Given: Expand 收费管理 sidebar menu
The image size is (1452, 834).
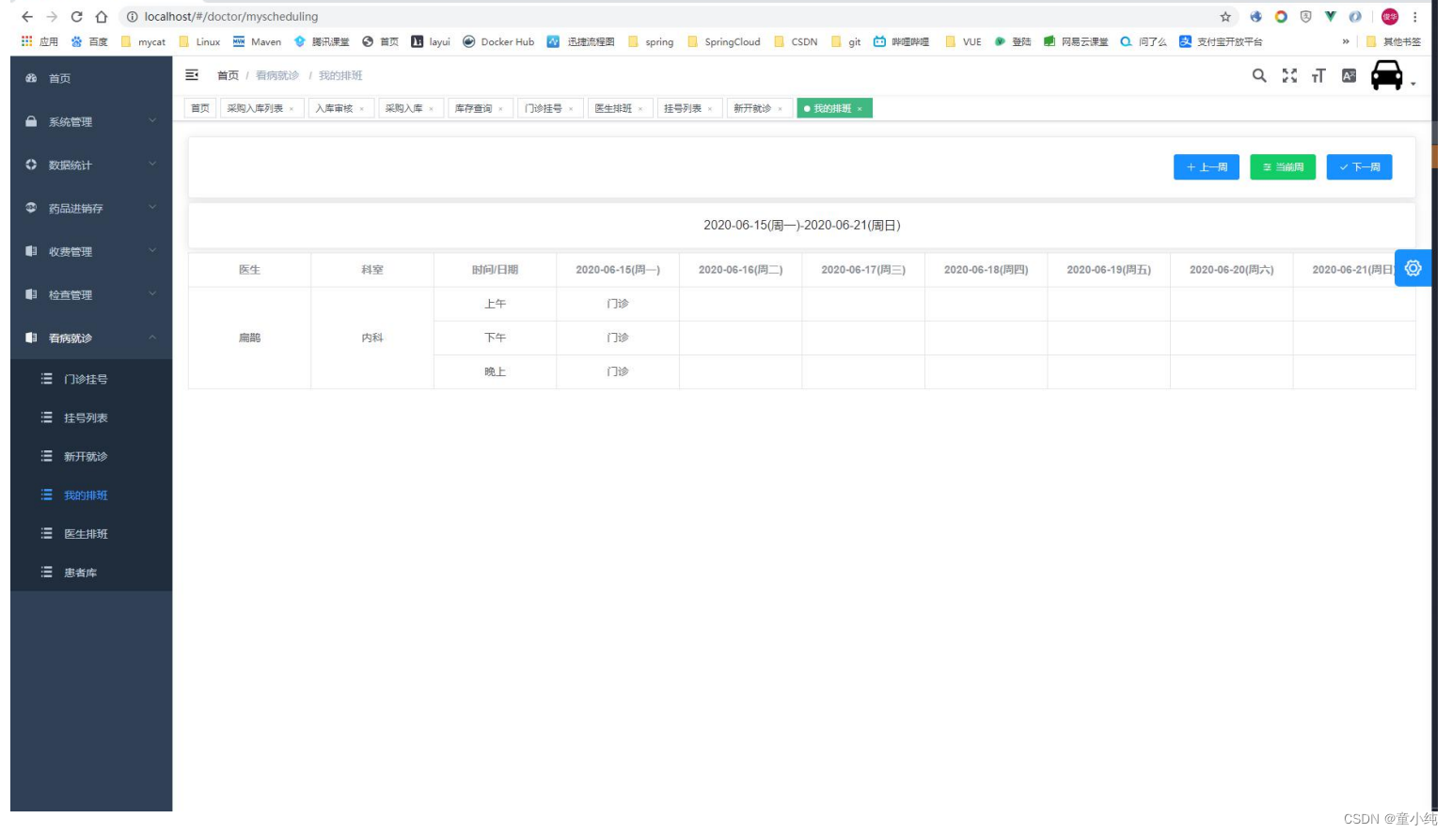Looking at the screenshot, I should pyautogui.click(x=91, y=251).
